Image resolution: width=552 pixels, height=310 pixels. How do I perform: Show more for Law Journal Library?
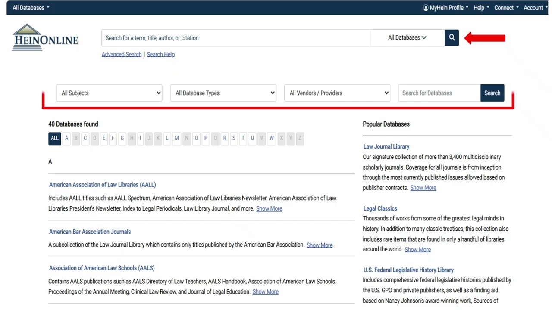pos(423,188)
